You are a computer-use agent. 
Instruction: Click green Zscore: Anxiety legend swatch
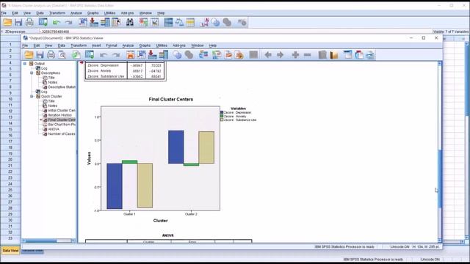(222, 116)
